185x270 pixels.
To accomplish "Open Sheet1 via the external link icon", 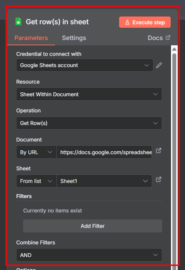I will click(x=158, y=179).
